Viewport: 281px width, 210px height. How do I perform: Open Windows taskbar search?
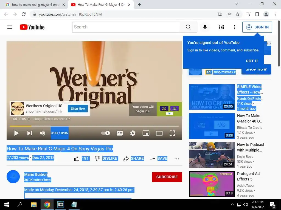click(x=20, y=205)
